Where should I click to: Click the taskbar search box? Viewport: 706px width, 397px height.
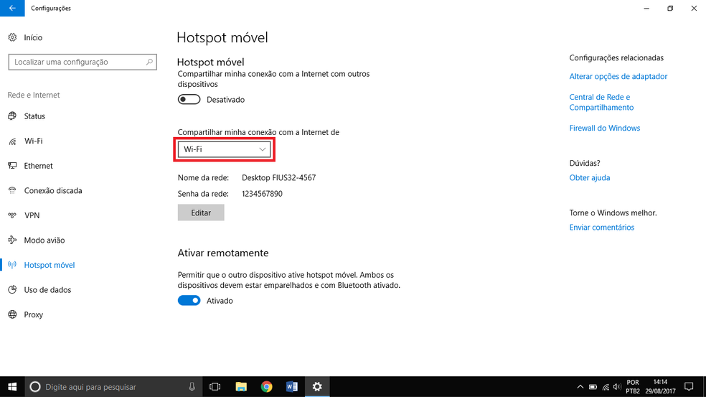(x=113, y=387)
